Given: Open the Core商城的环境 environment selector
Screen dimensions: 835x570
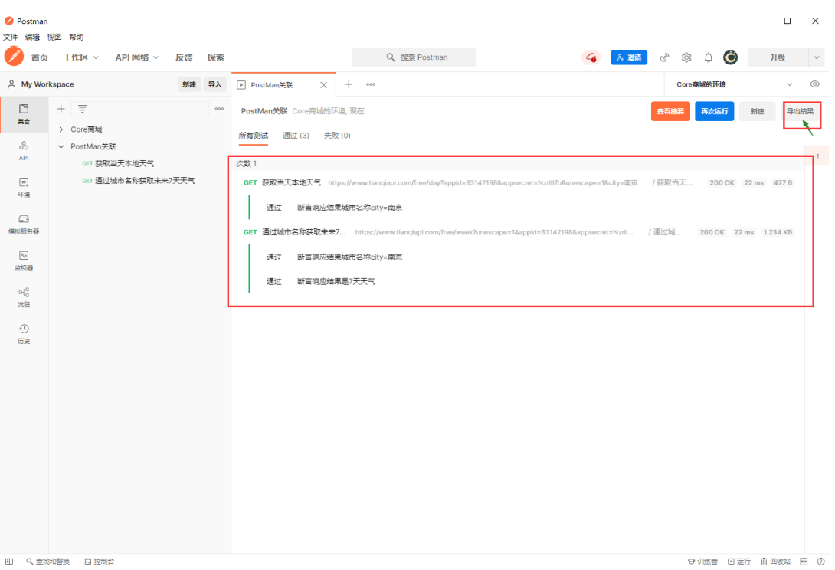Looking at the screenshot, I should click(x=734, y=84).
